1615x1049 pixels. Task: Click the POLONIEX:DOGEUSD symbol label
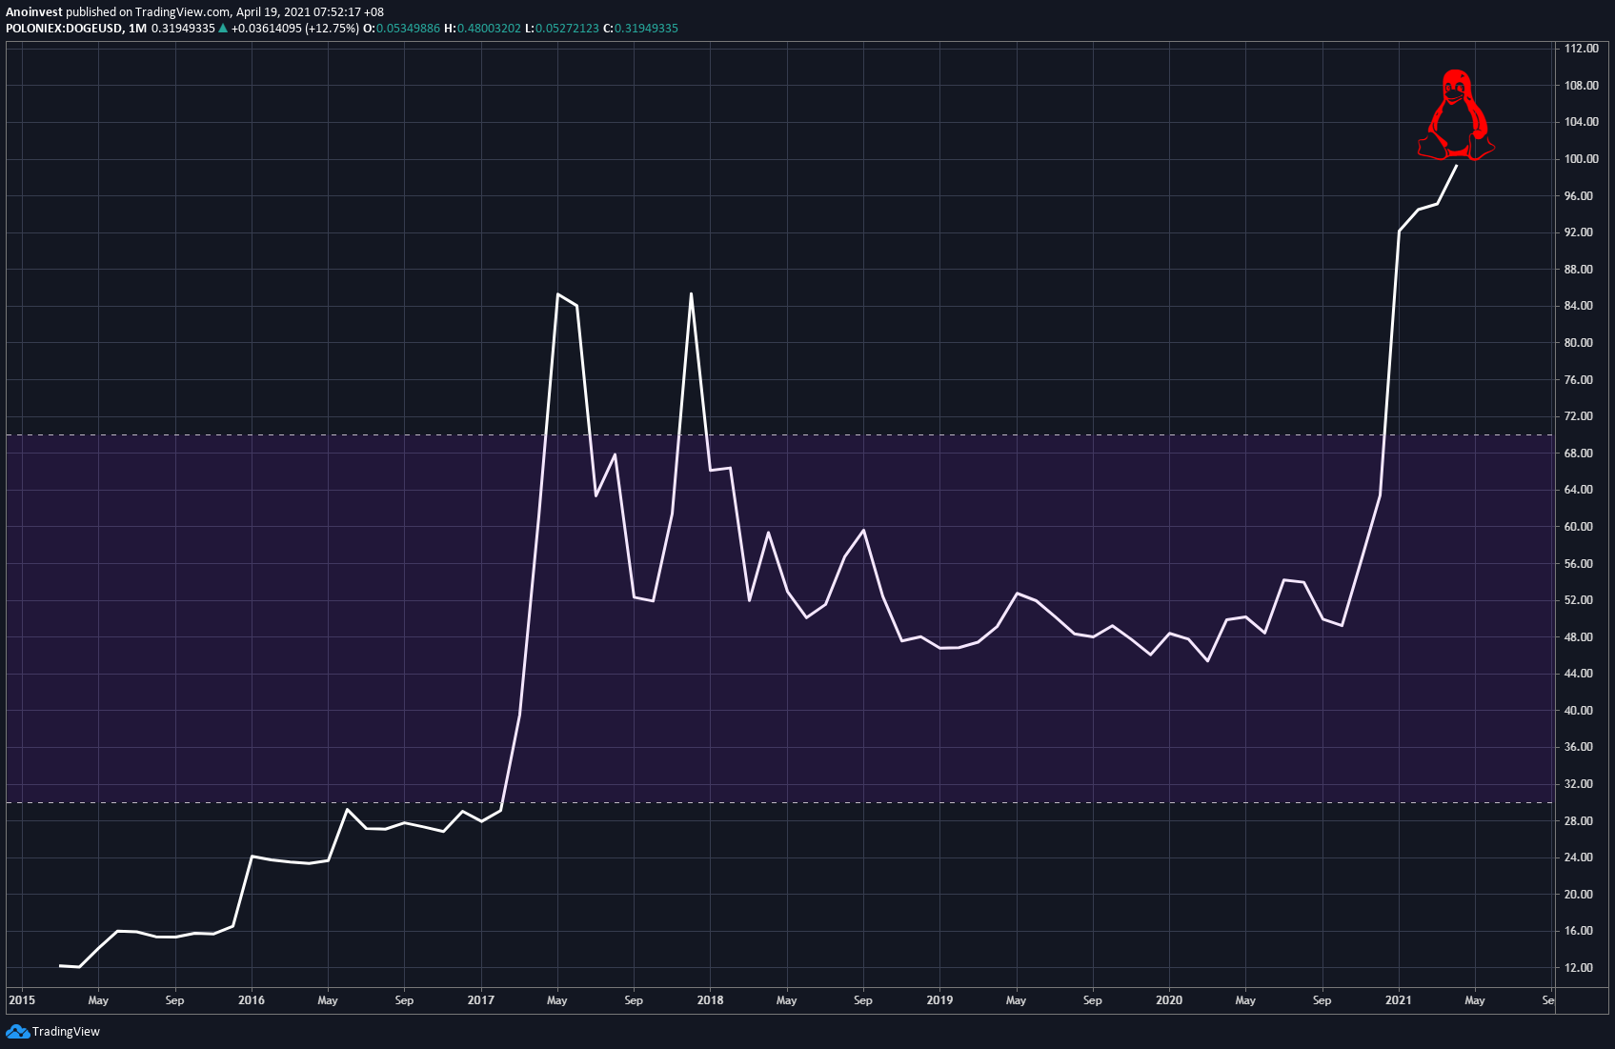pyautogui.click(x=64, y=29)
